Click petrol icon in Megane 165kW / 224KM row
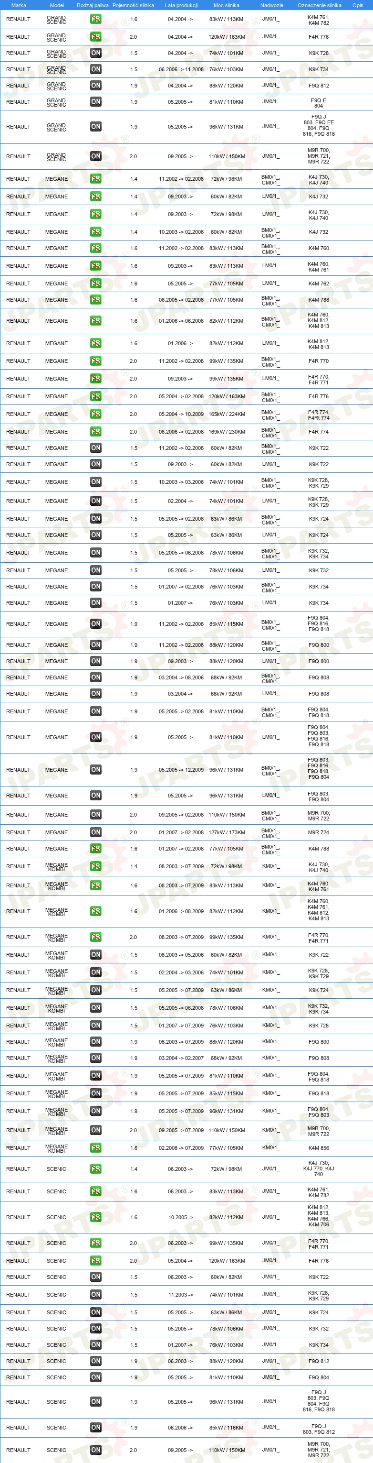373x1463 pixels. tap(95, 414)
